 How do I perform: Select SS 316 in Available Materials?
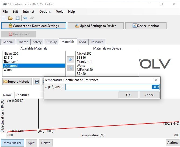pyautogui.click(x=34, y=58)
